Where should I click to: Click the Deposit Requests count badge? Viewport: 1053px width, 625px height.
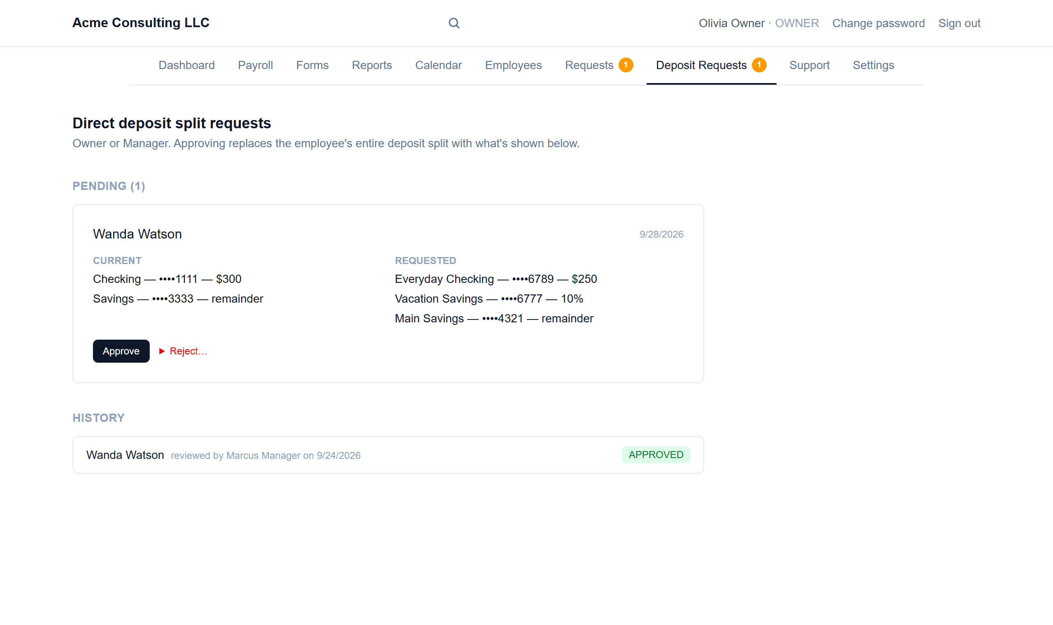pos(759,65)
